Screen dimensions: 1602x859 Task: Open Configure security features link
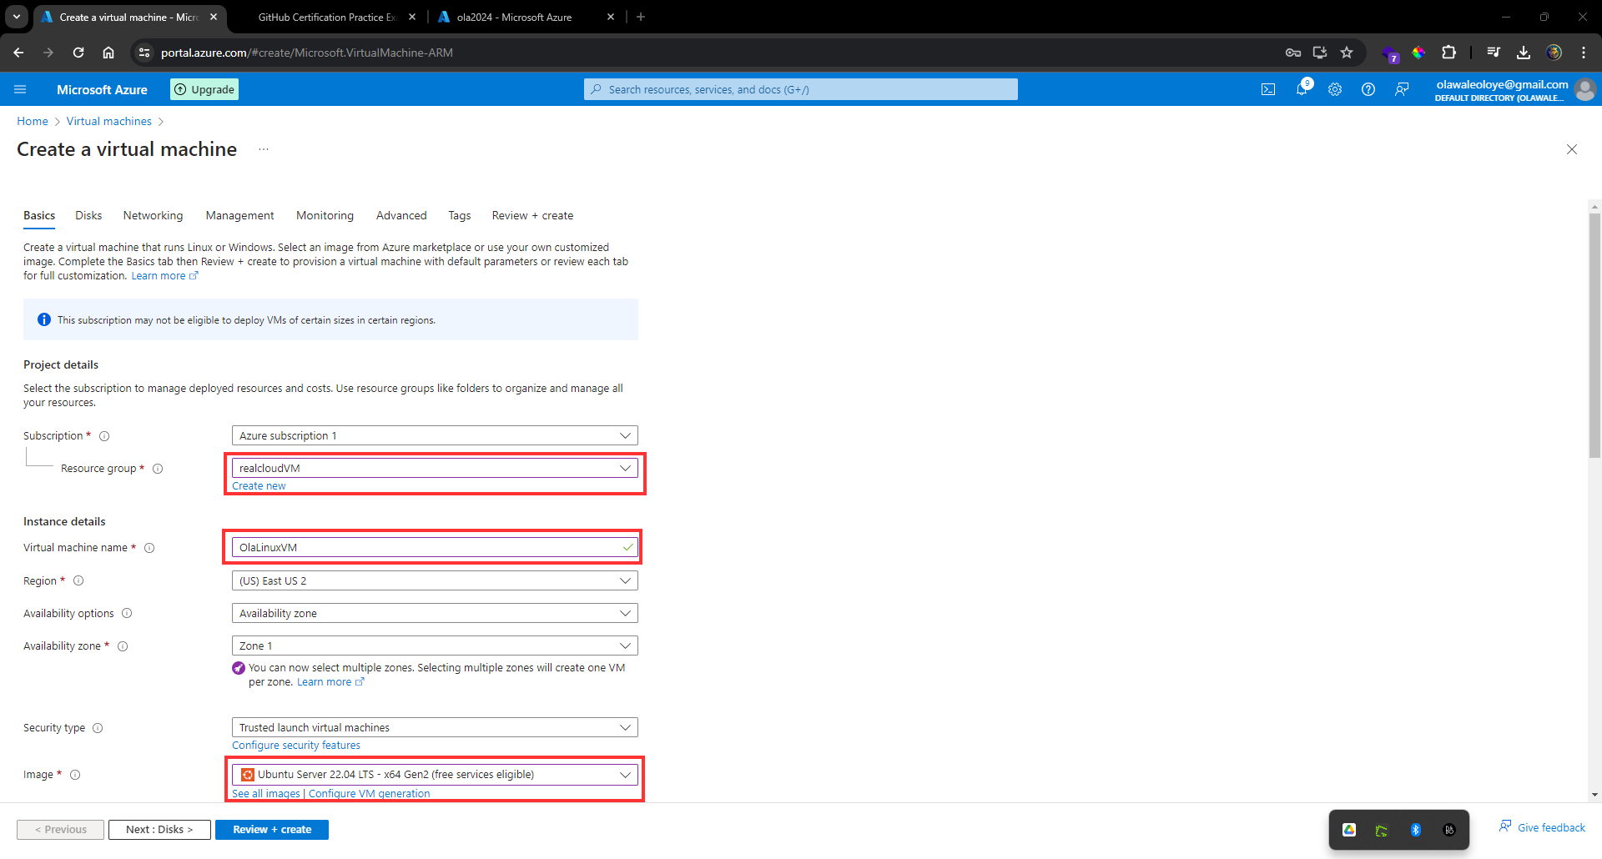point(296,746)
